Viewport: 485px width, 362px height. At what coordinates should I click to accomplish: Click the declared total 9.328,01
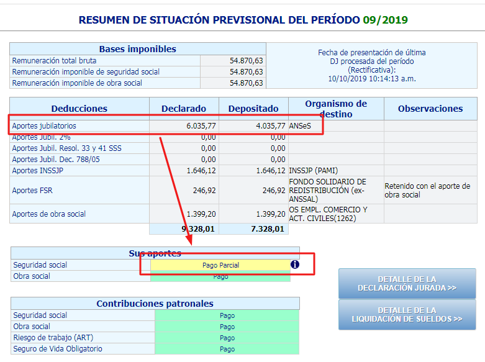[x=199, y=229]
